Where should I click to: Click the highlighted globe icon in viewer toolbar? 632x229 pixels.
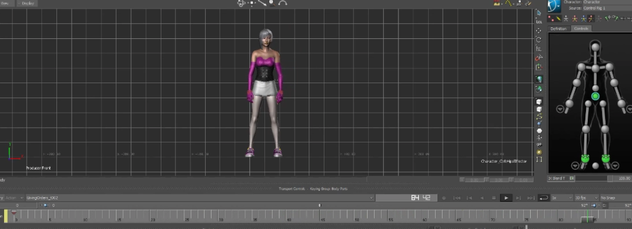tap(539, 79)
